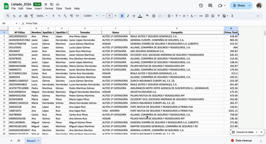Screen dimensions: 266x144
Task: Open the View menu
Action: pos(29,8)
